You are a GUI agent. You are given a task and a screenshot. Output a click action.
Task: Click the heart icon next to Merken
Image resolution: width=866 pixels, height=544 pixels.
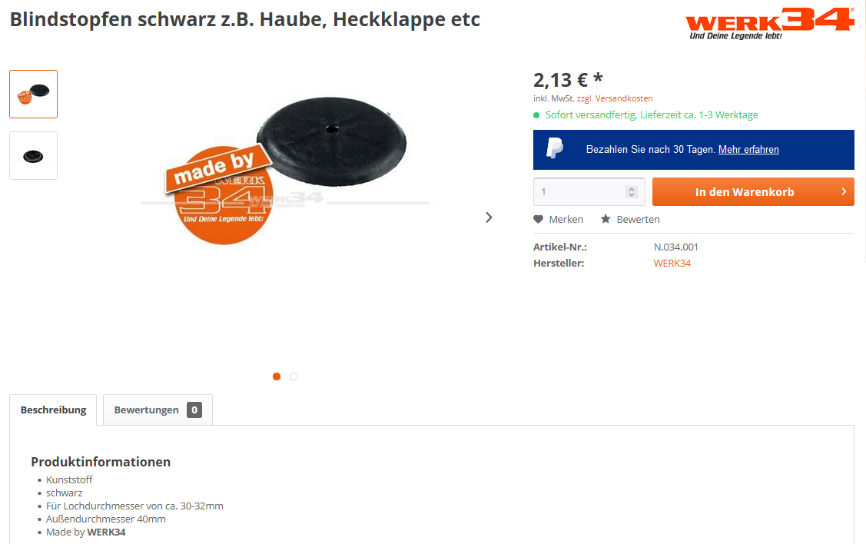point(538,219)
